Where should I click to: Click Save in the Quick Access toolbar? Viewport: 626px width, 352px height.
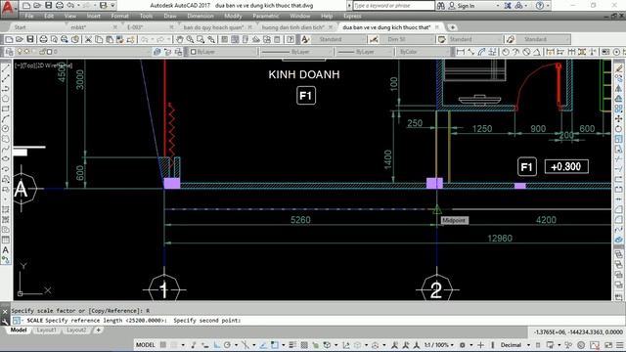(x=48, y=6)
